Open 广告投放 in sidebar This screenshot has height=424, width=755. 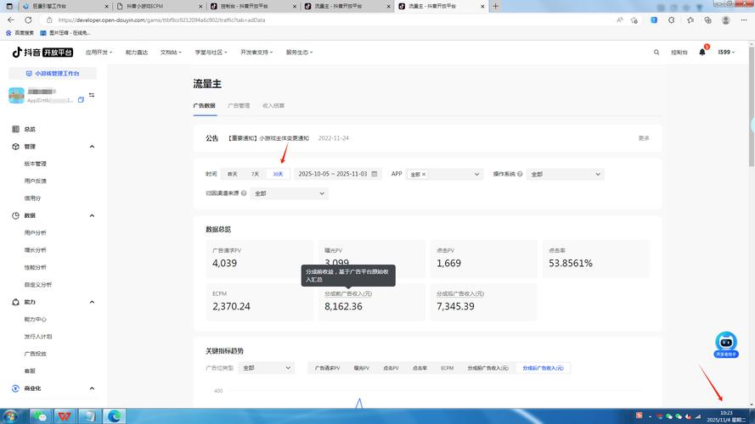point(35,354)
